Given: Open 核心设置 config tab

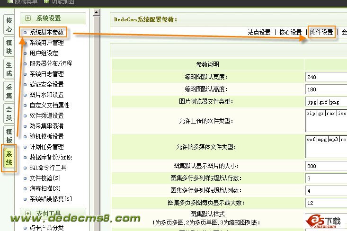Looking at the screenshot, I should coord(290,32).
